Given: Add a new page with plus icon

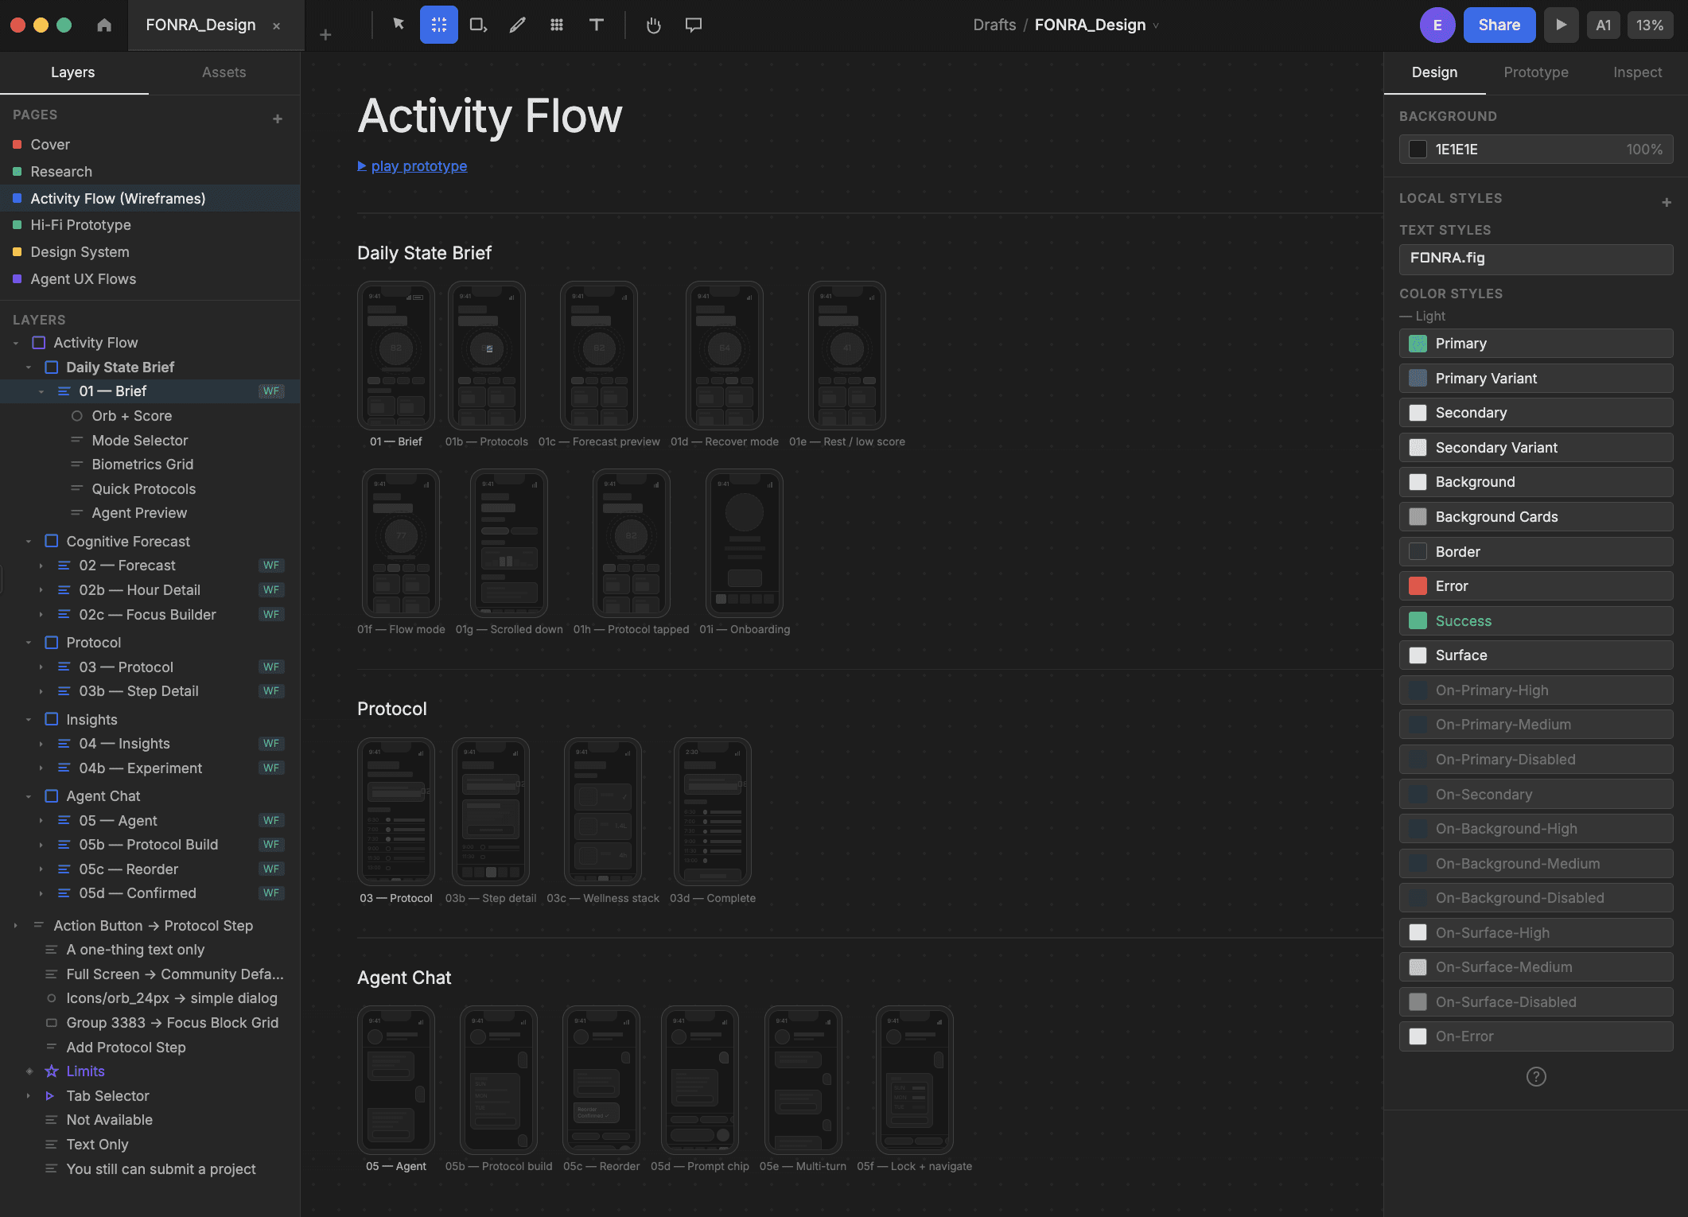Looking at the screenshot, I should [278, 119].
